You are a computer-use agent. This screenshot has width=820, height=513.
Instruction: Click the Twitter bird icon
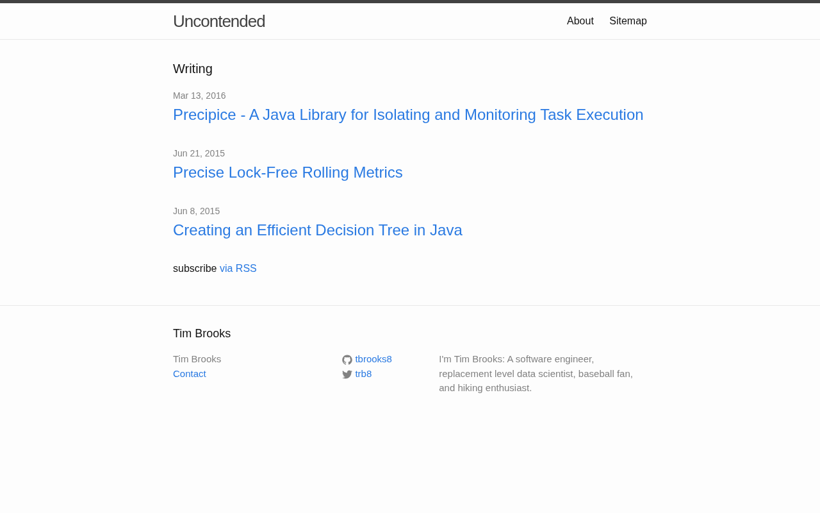tap(347, 374)
